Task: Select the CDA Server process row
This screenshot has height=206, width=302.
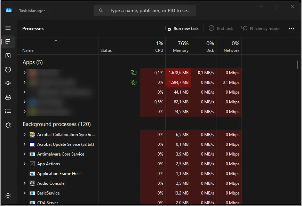Action: tap(129, 202)
